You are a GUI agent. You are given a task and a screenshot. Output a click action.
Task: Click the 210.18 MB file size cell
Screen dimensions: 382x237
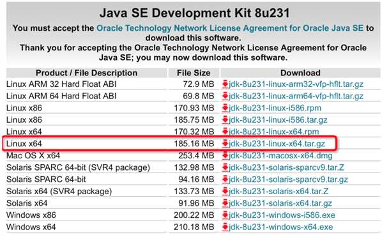pos(194,227)
